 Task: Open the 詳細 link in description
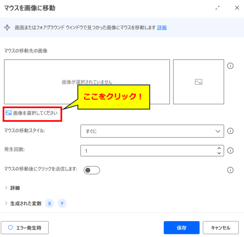pyautogui.click(x=162, y=28)
